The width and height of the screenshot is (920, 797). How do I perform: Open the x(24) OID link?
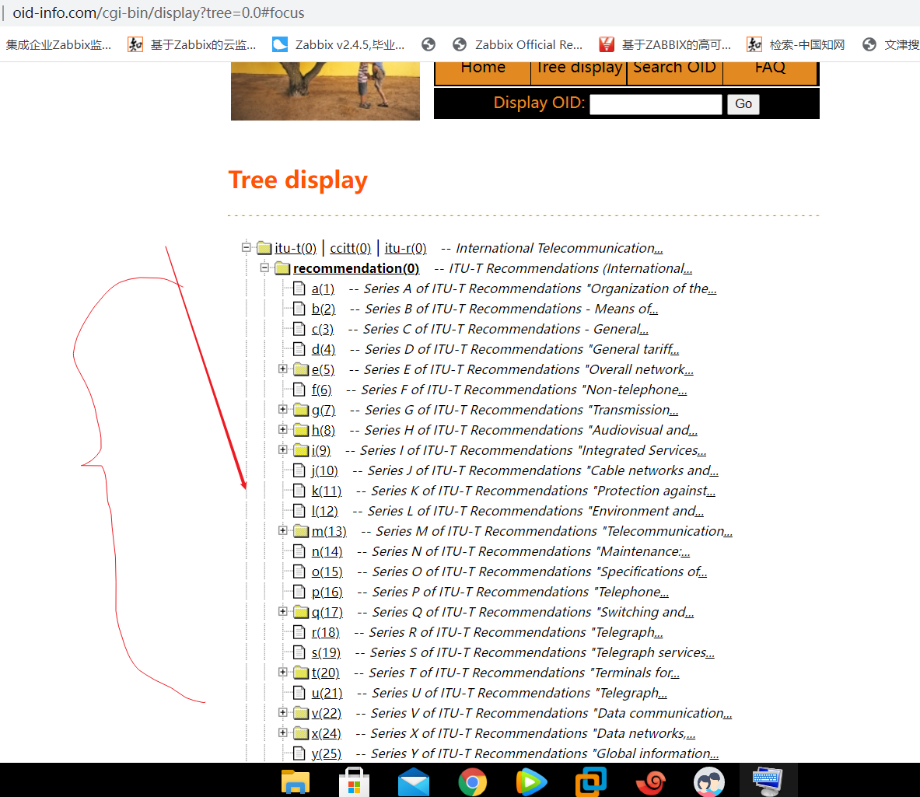(326, 733)
